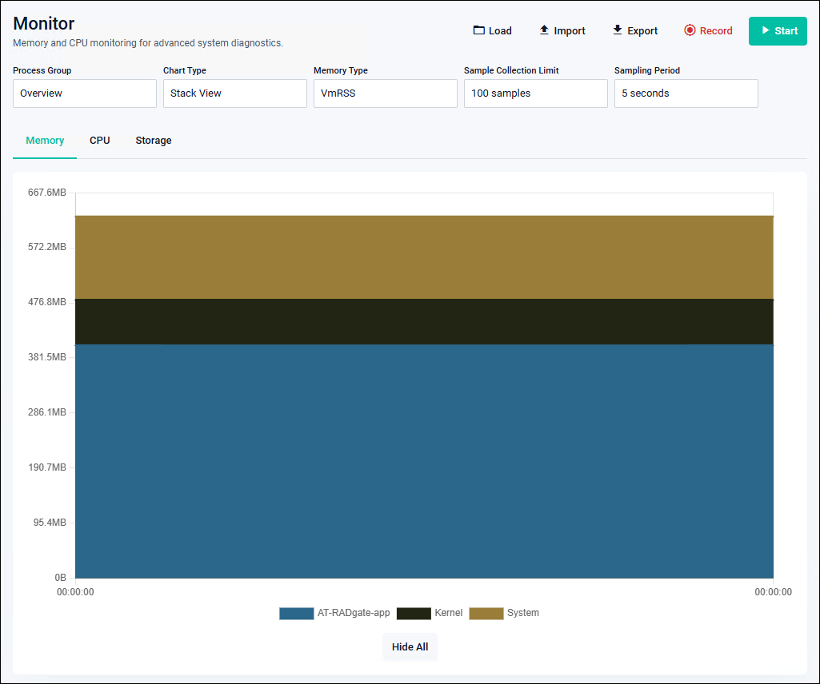Open the Process Group dropdown
Image resolution: width=820 pixels, height=684 pixels.
[85, 93]
